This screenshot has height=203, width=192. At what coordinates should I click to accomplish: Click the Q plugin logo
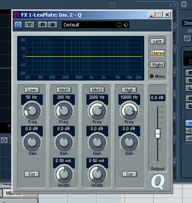pyautogui.click(x=158, y=182)
